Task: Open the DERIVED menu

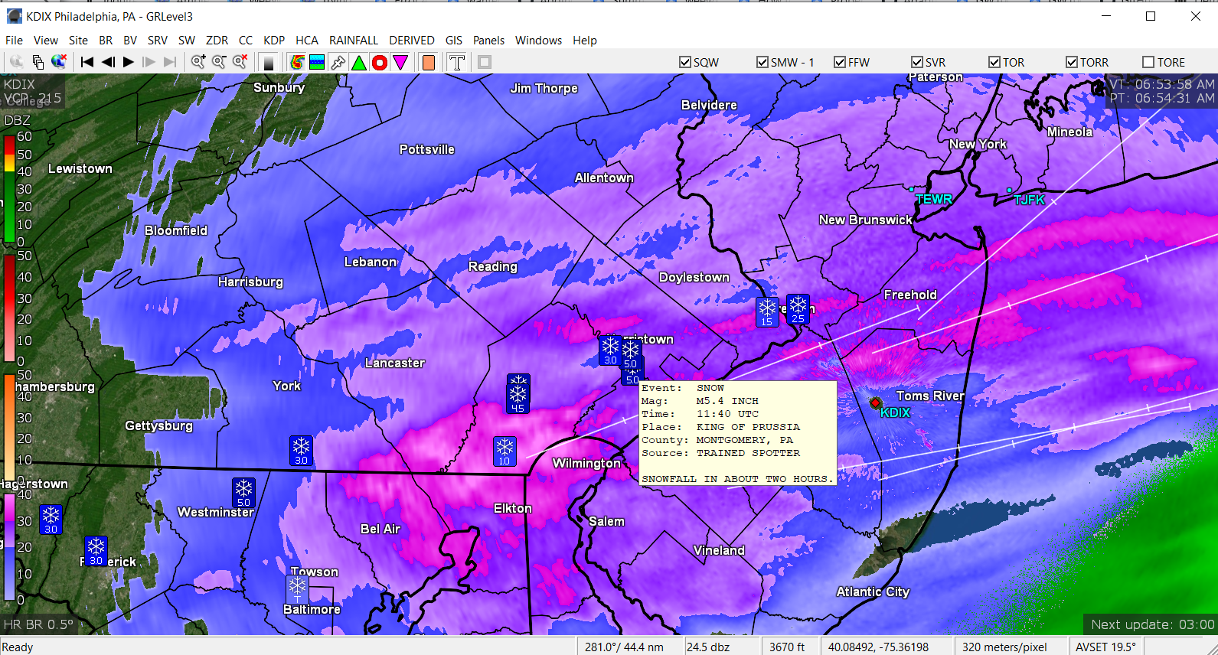Action: pos(412,41)
